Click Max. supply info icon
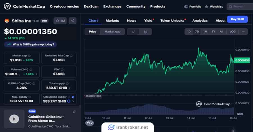 (30, 97)
